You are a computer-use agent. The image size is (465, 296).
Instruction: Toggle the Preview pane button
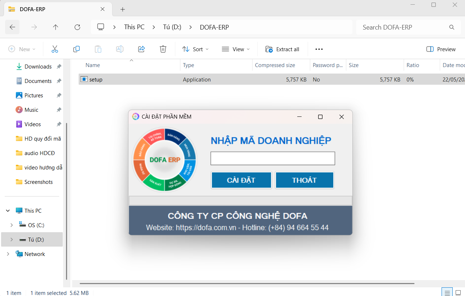point(441,49)
